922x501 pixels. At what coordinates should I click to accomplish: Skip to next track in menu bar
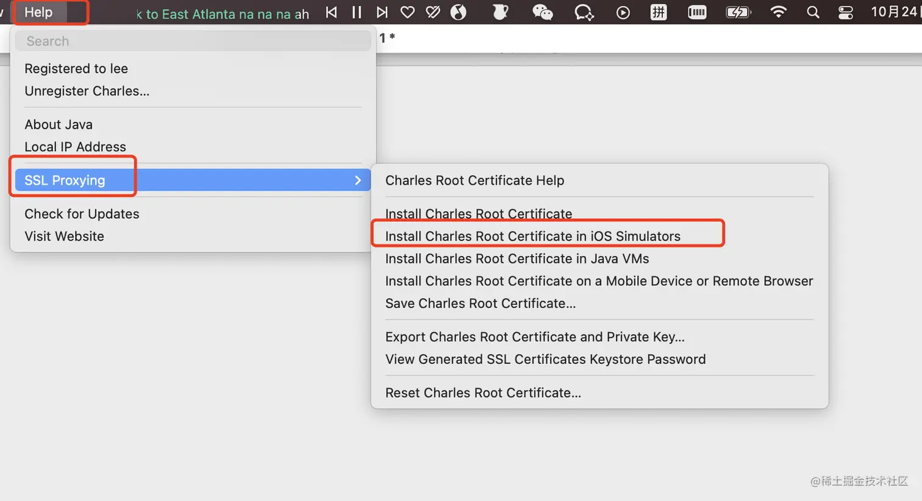(x=382, y=12)
